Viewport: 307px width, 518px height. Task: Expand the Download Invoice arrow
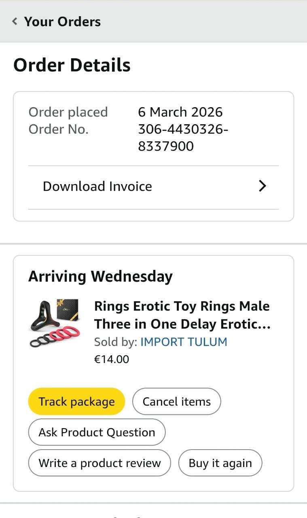pos(263,186)
